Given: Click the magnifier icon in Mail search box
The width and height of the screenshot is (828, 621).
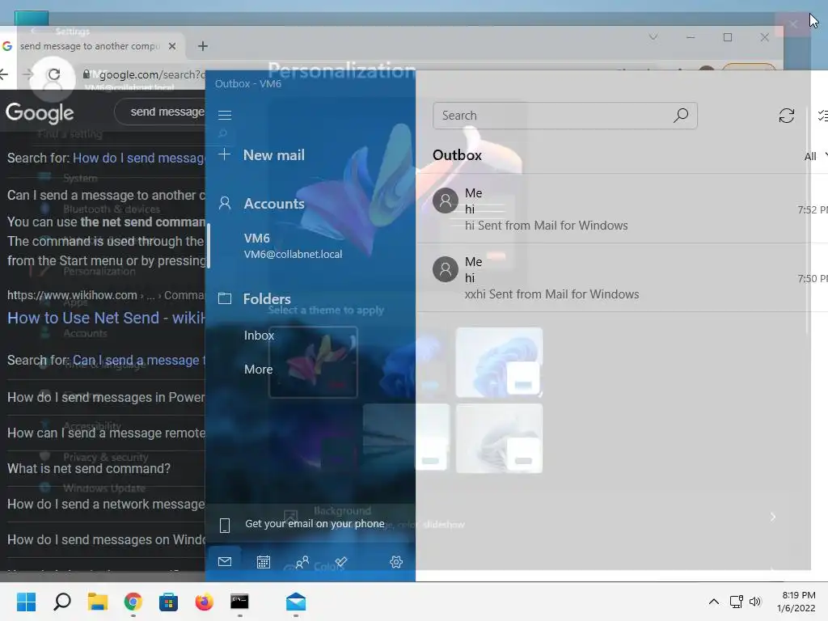Looking at the screenshot, I should pyautogui.click(x=681, y=115).
